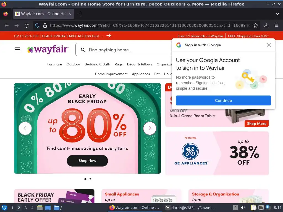Open the clipboard tray icon
283x212 pixels.
(x=254, y=208)
